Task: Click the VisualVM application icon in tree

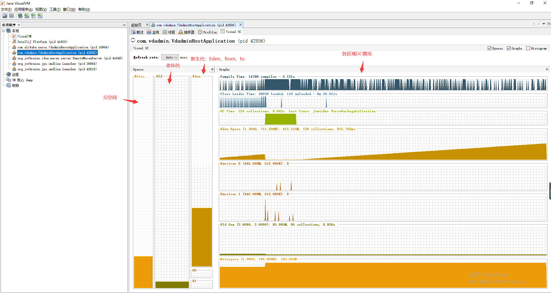Action: (14, 36)
